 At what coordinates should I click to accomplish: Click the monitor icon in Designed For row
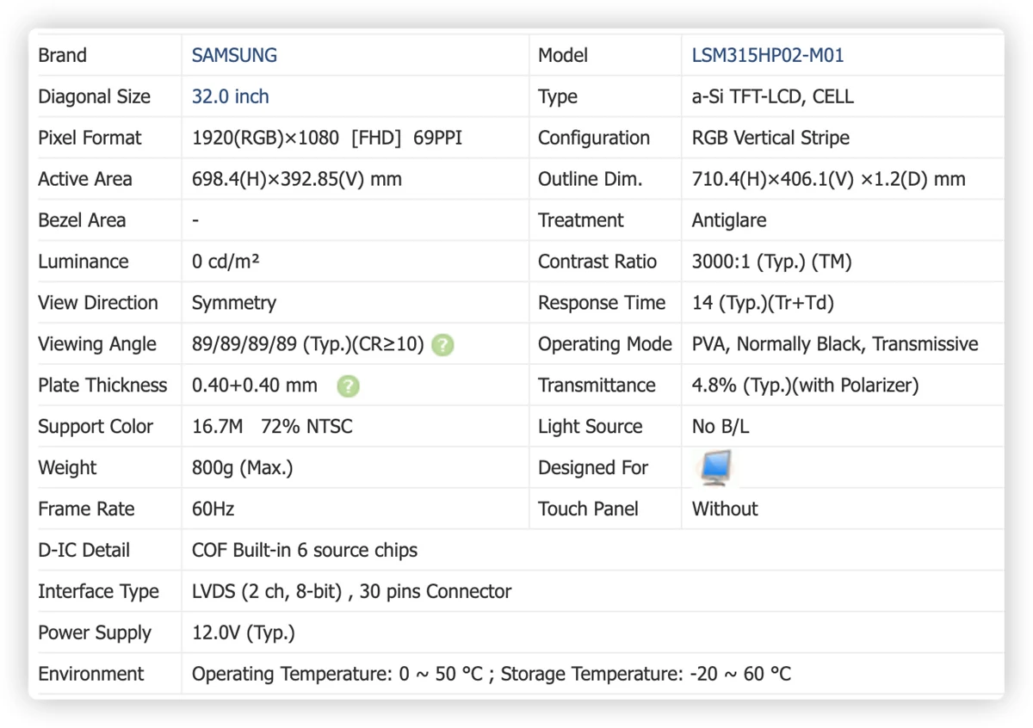click(714, 467)
